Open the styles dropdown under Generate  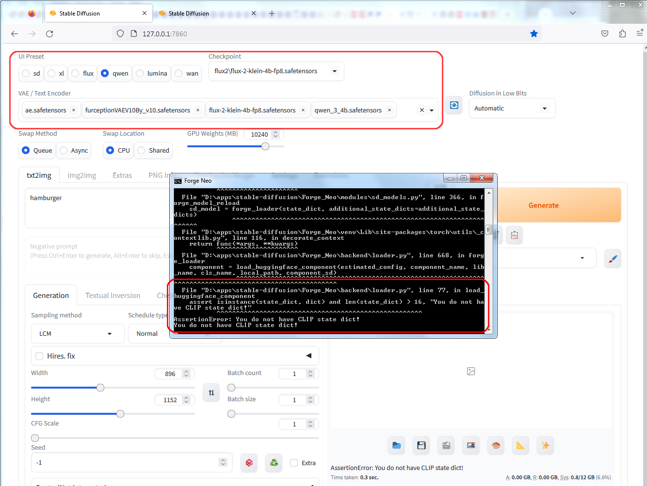(582, 258)
